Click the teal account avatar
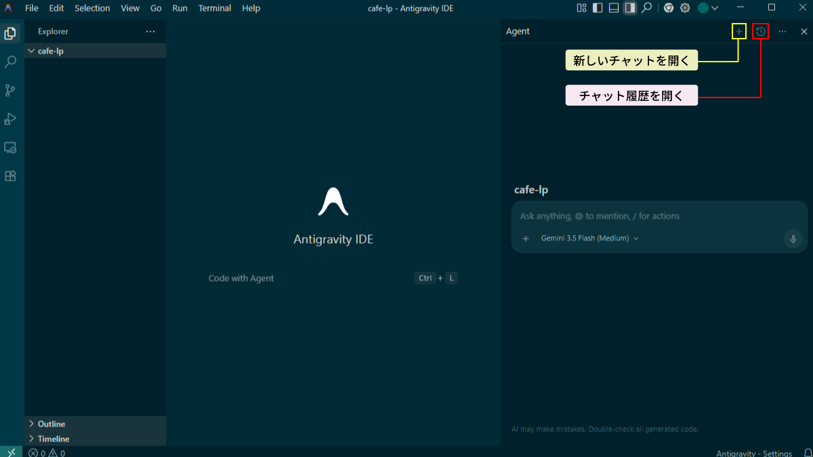Screen dimensions: 813x457 [703, 8]
